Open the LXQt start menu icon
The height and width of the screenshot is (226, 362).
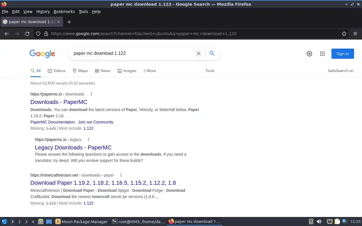coord(5,221)
